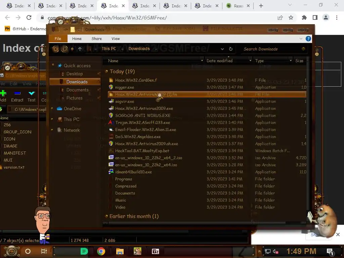Sort files by Name column header

click(x=113, y=61)
